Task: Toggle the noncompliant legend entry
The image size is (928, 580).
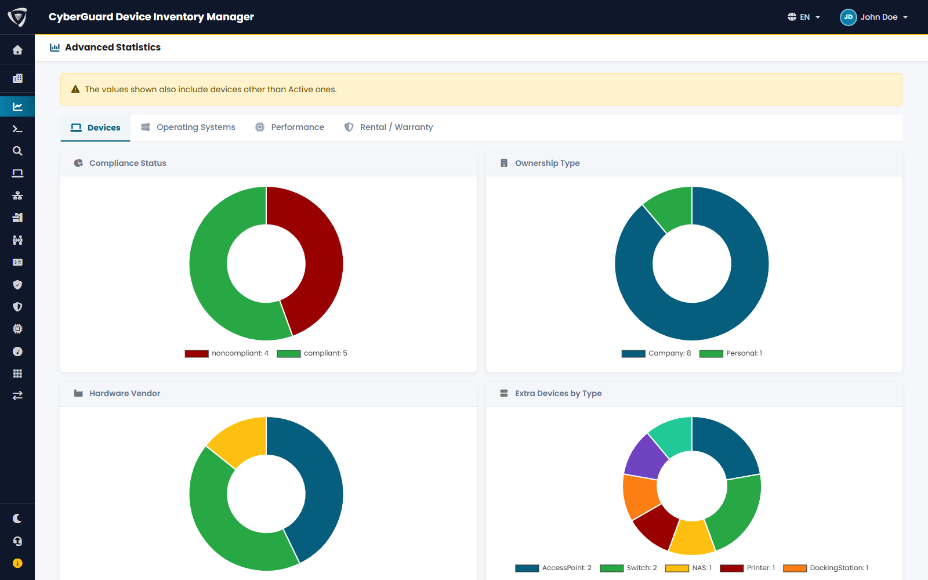Action: click(227, 353)
